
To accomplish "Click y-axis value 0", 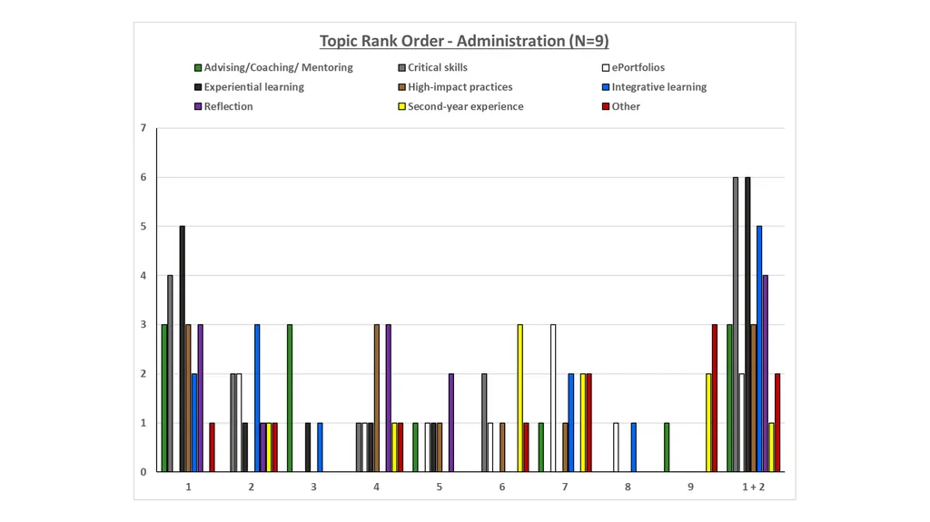I will [143, 472].
